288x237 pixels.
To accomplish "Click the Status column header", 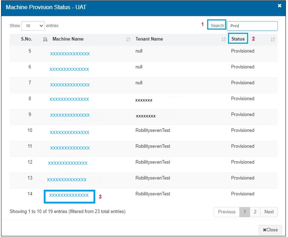I will click(238, 39).
